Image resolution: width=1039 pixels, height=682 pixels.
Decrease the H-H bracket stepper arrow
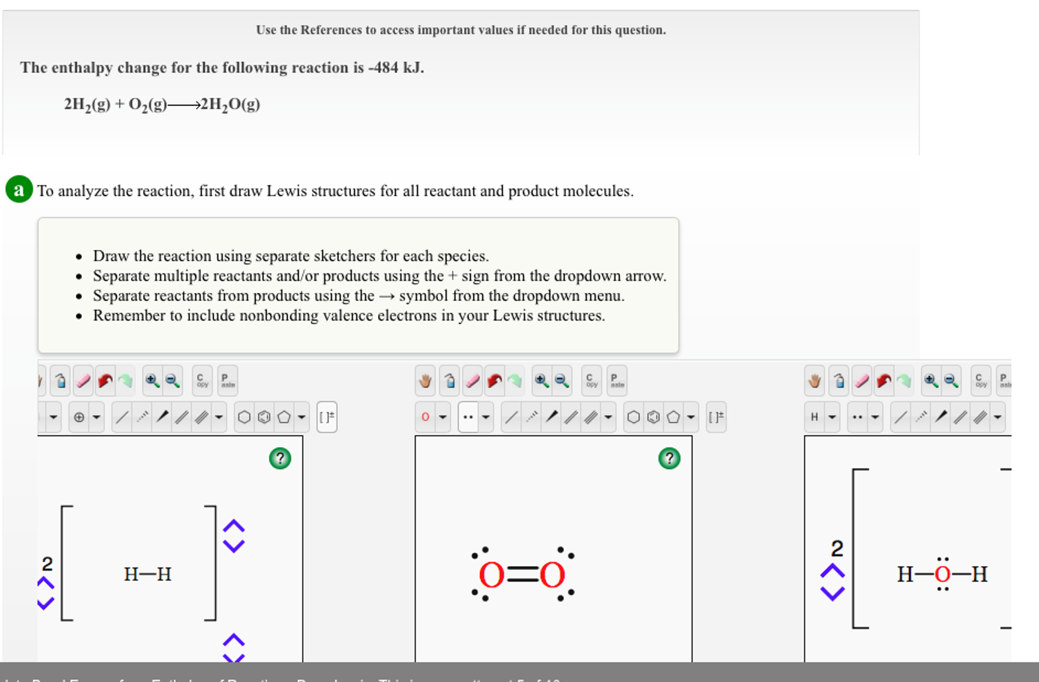pyautogui.click(x=234, y=546)
